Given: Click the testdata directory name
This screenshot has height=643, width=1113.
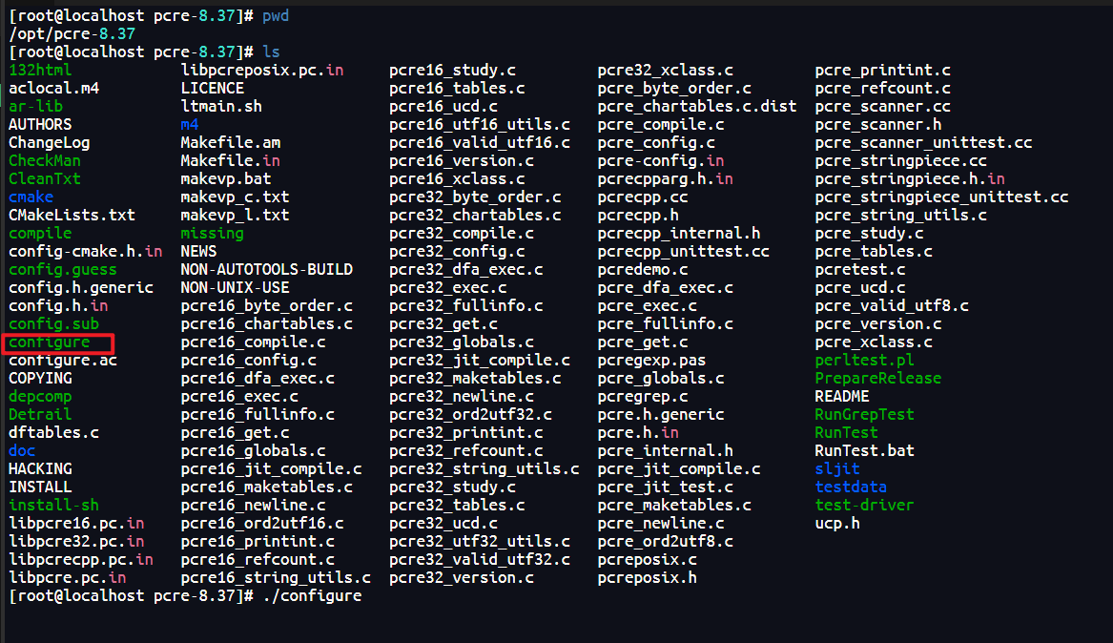Looking at the screenshot, I should point(851,487).
